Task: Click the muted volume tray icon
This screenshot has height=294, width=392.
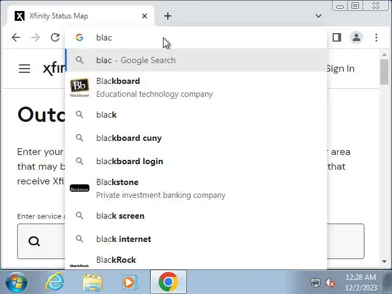Action: 330,283
